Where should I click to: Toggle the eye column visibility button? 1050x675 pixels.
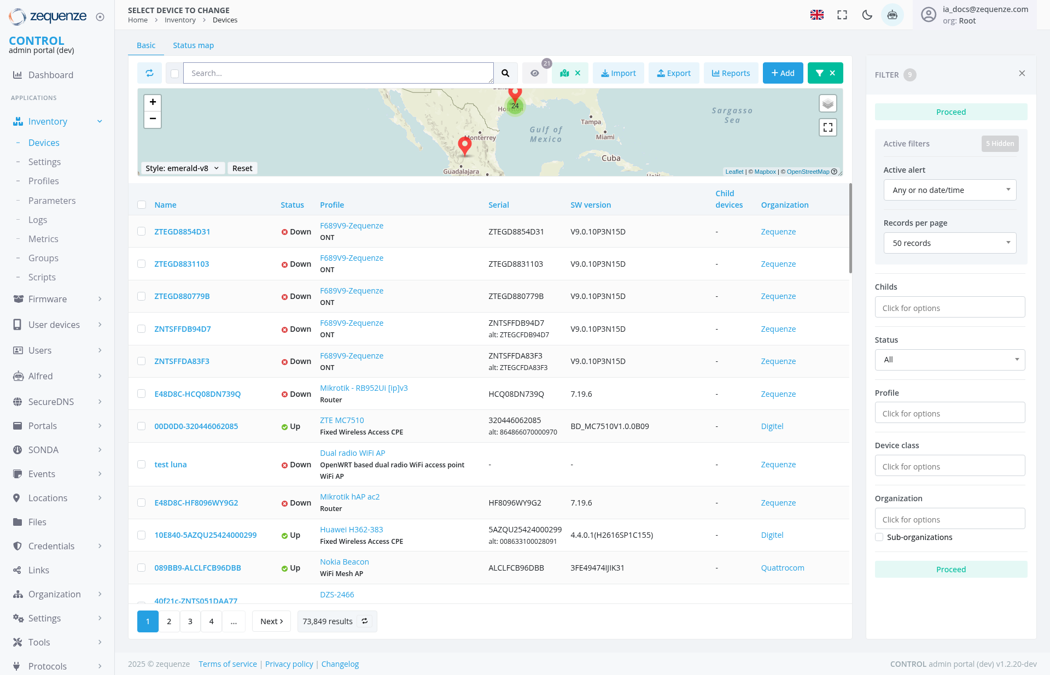pos(534,73)
